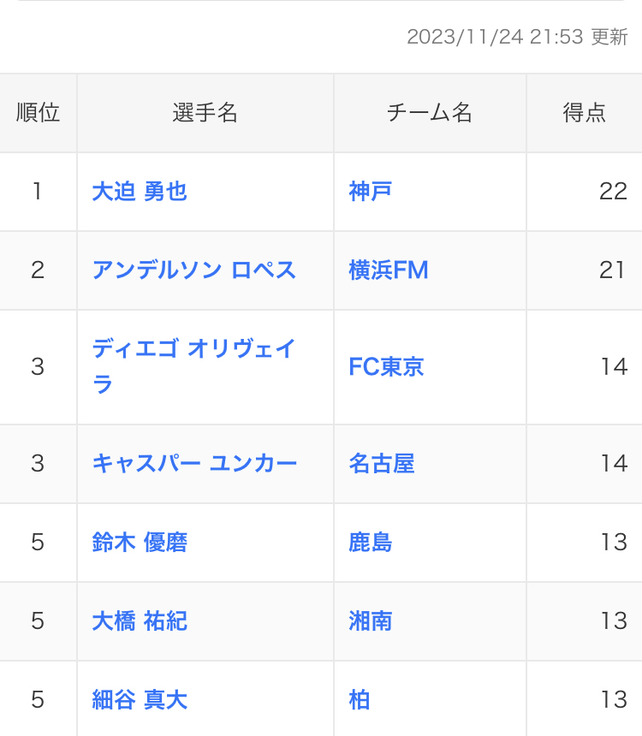Click the 2023/11/24 21:53 更新 timestamp text
This screenshot has width=642, height=736.
click(x=517, y=37)
